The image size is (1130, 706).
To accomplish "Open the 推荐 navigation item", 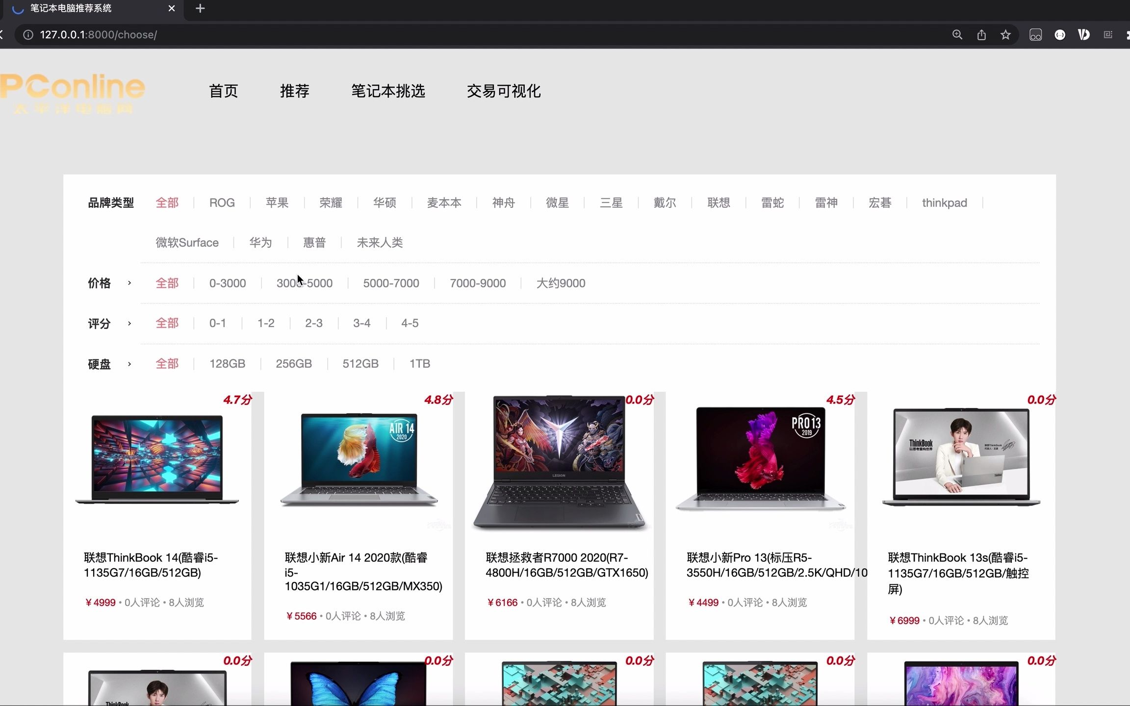I will pos(295,91).
